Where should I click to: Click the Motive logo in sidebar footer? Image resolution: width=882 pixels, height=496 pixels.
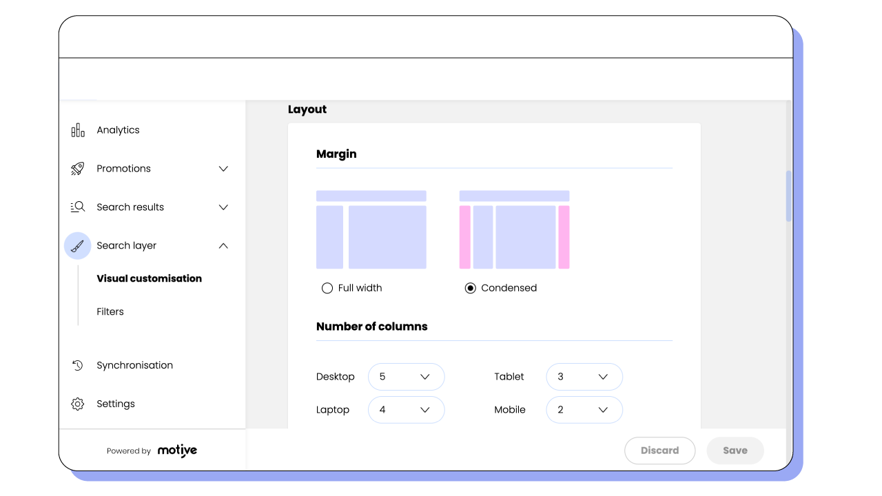(x=177, y=451)
